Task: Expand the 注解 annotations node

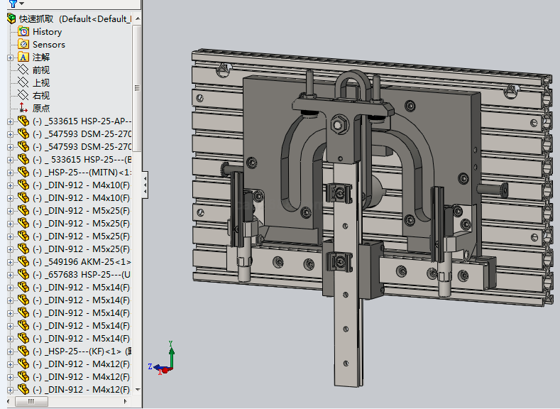Action: click(x=10, y=58)
